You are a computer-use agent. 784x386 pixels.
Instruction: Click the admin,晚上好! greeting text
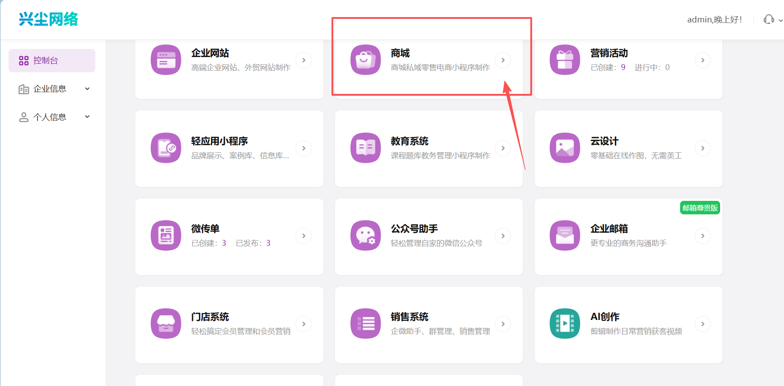714,20
